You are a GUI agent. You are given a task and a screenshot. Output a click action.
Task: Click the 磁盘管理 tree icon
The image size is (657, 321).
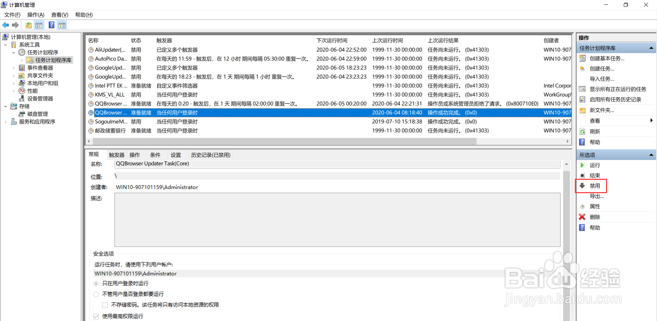point(22,114)
